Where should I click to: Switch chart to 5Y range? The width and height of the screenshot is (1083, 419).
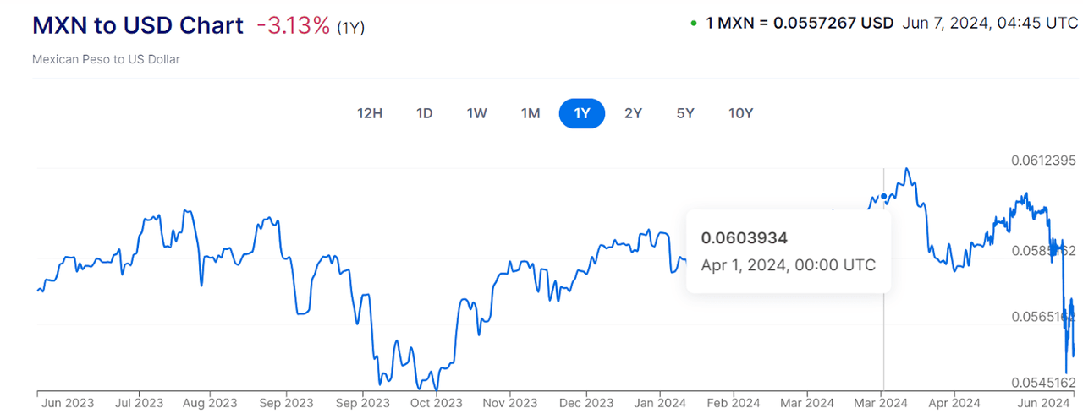(685, 113)
